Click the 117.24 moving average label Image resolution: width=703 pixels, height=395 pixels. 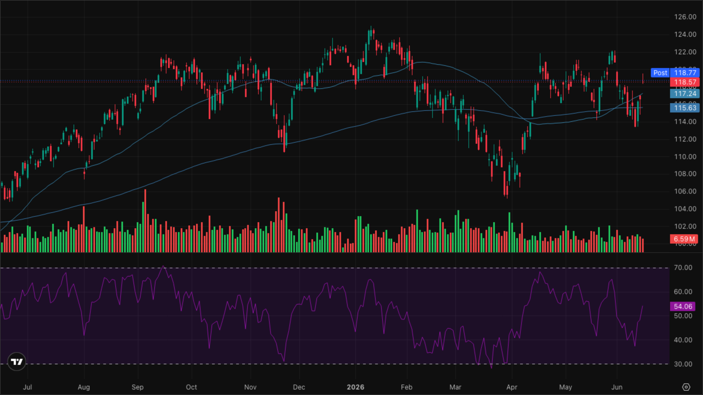685,94
